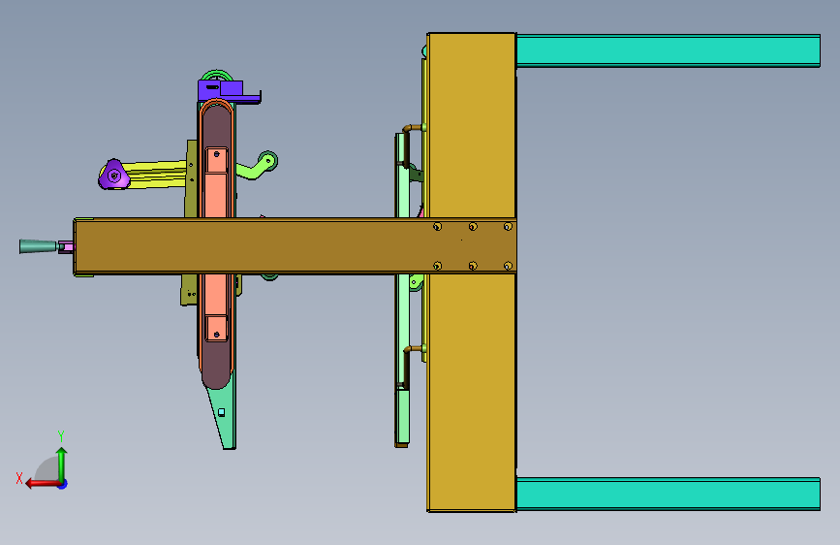This screenshot has height=545, width=840.
Task: Select the purple triangular knob
Action: pyautogui.click(x=113, y=175)
